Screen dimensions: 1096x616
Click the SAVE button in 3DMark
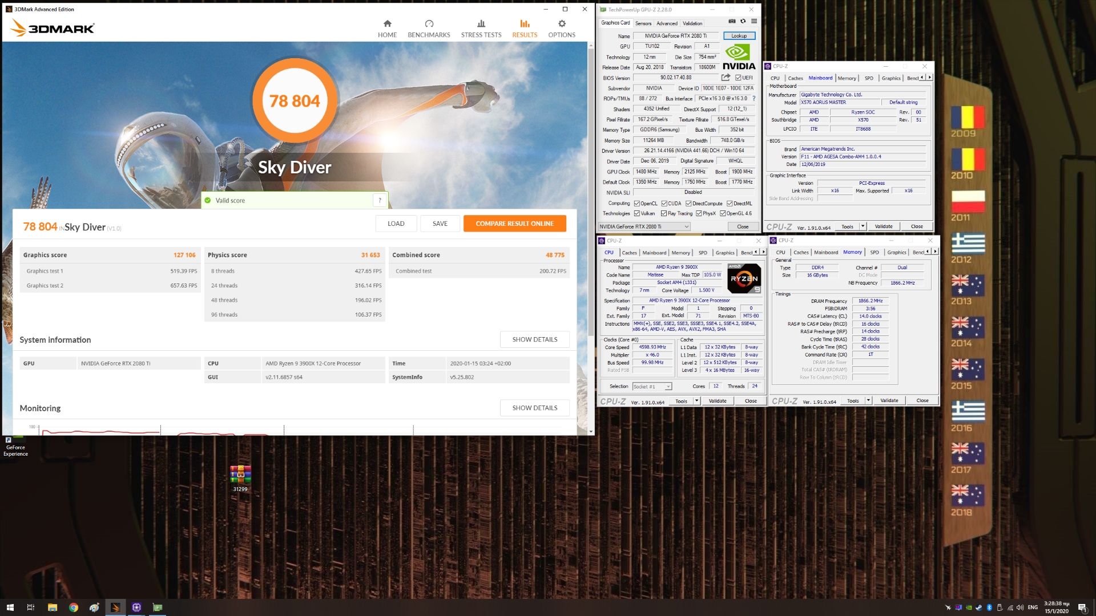(440, 224)
